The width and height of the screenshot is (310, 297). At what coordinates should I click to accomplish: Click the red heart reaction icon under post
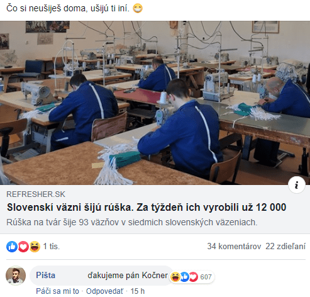[x=23, y=247]
